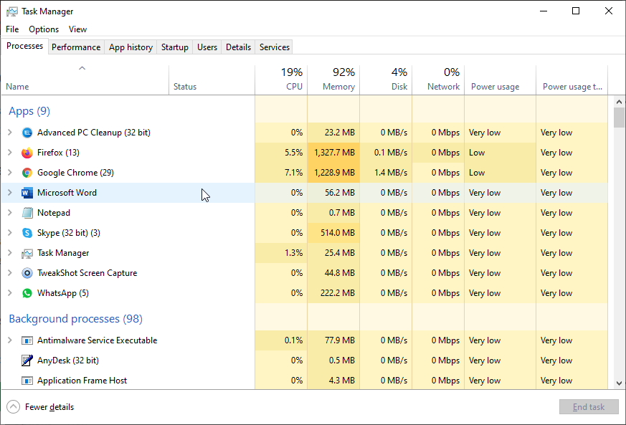Click Google Chrome memory value 1,228.9 MB
626x425 pixels.
tap(335, 173)
